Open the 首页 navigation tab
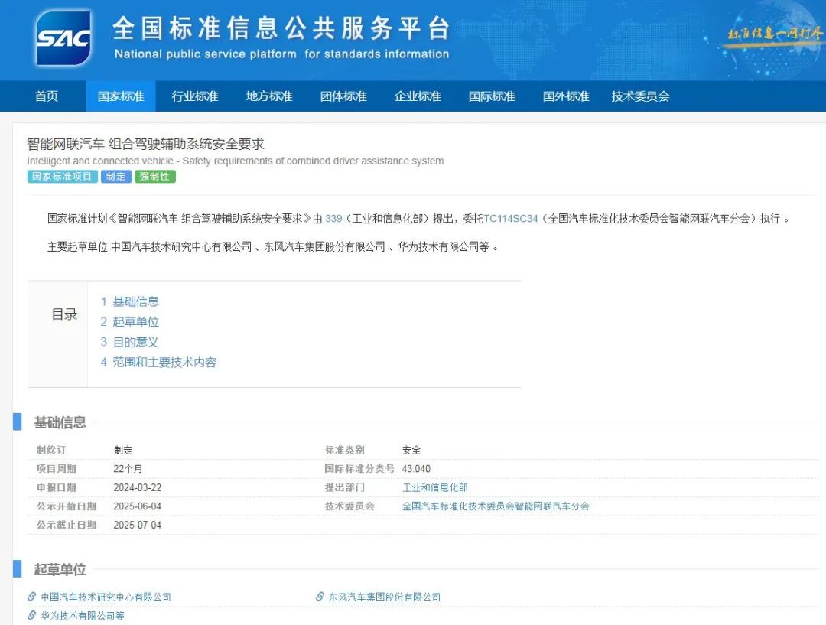Screen dimensions: 826x625 click(x=47, y=96)
